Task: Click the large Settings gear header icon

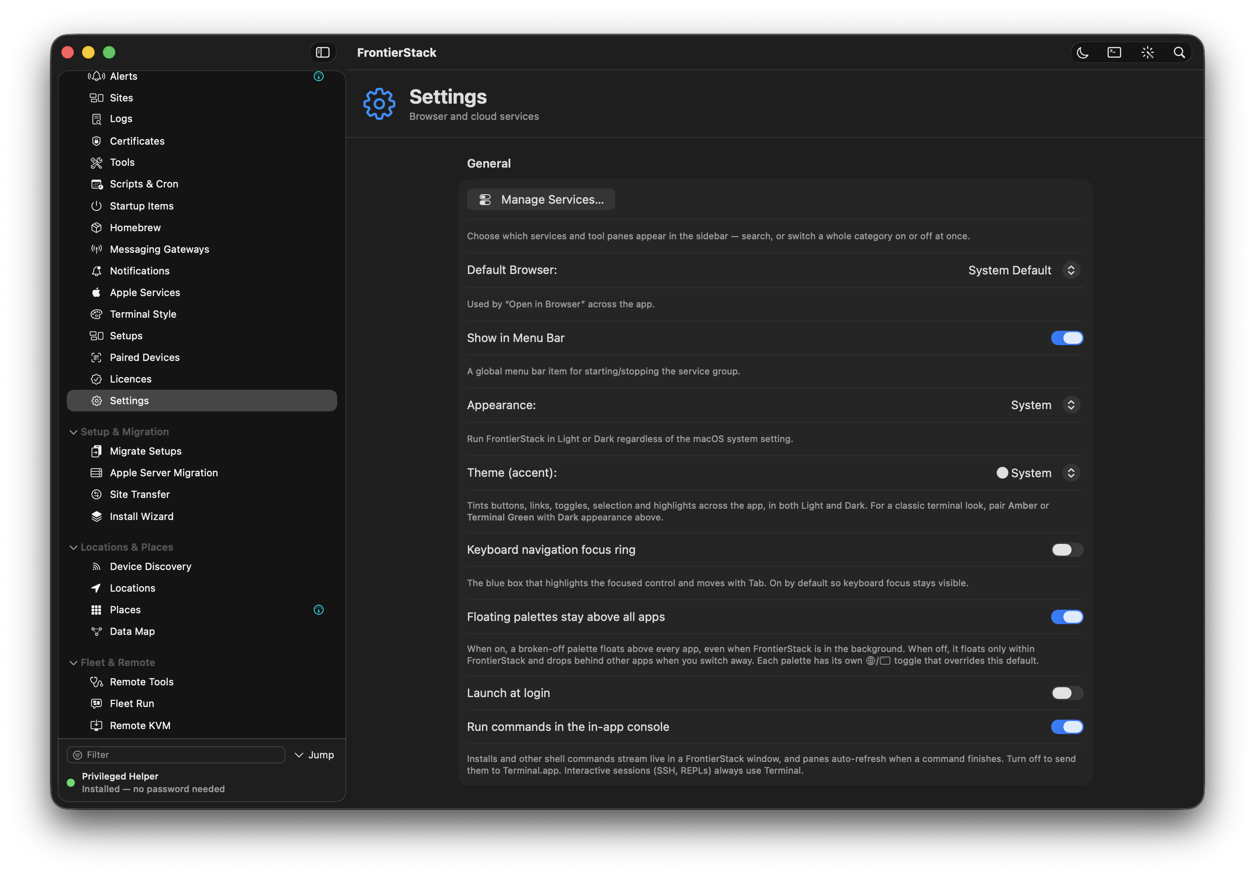Action: tap(379, 104)
